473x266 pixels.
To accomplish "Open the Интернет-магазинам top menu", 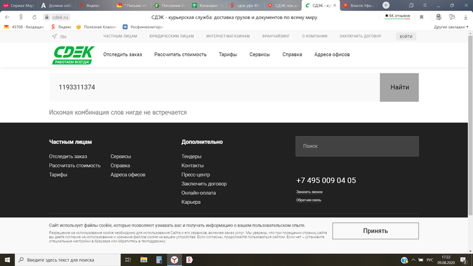I will coord(228,36).
